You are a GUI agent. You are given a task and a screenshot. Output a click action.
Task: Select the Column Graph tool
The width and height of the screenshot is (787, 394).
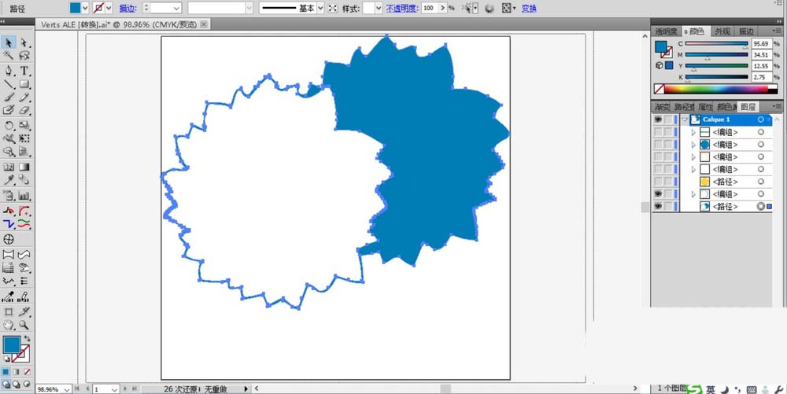coord(24,196)
